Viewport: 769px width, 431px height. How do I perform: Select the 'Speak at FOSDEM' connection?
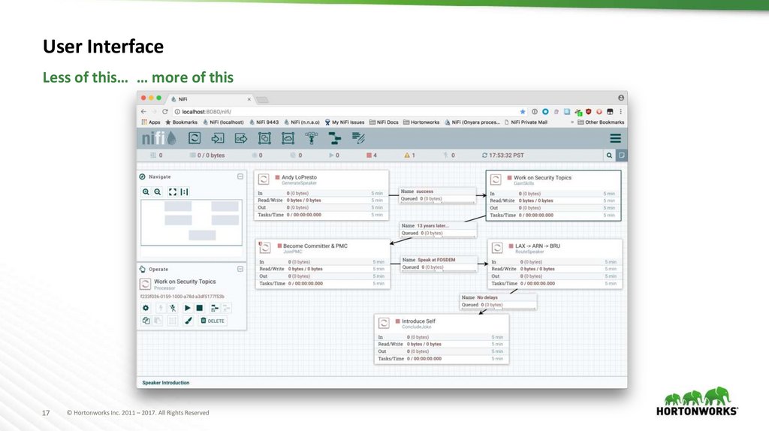tap(439, 264)
